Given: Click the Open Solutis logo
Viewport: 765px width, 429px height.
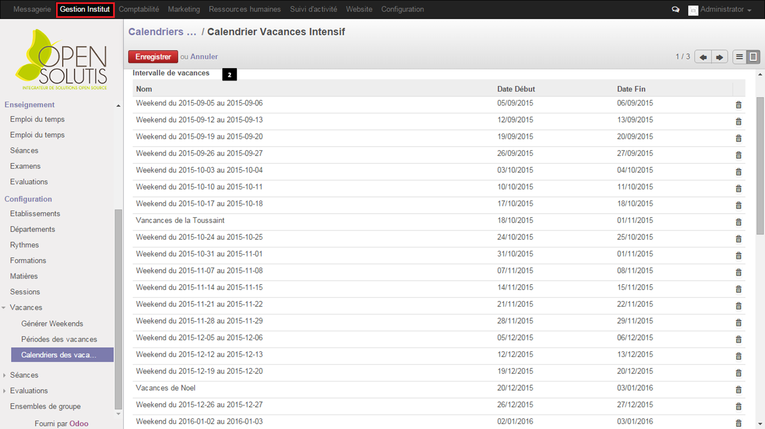Looking at the screenshot, I should click(61, 60).
